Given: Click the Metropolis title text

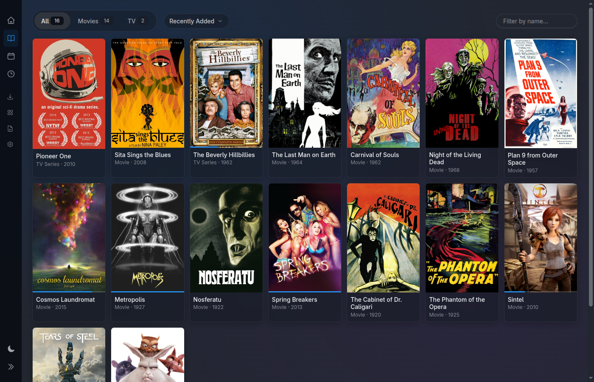Looking at the screenshot, I should coord(130,300).
